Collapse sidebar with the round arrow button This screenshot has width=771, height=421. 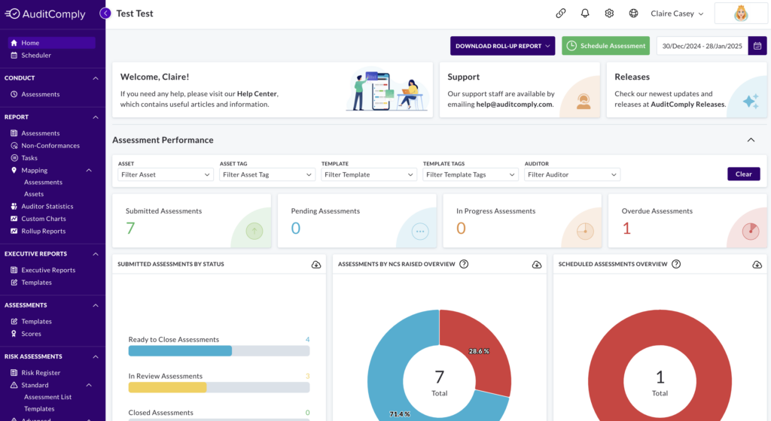(105, 14)
